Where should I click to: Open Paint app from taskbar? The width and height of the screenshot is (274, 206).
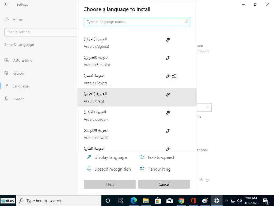click(205, 201)
